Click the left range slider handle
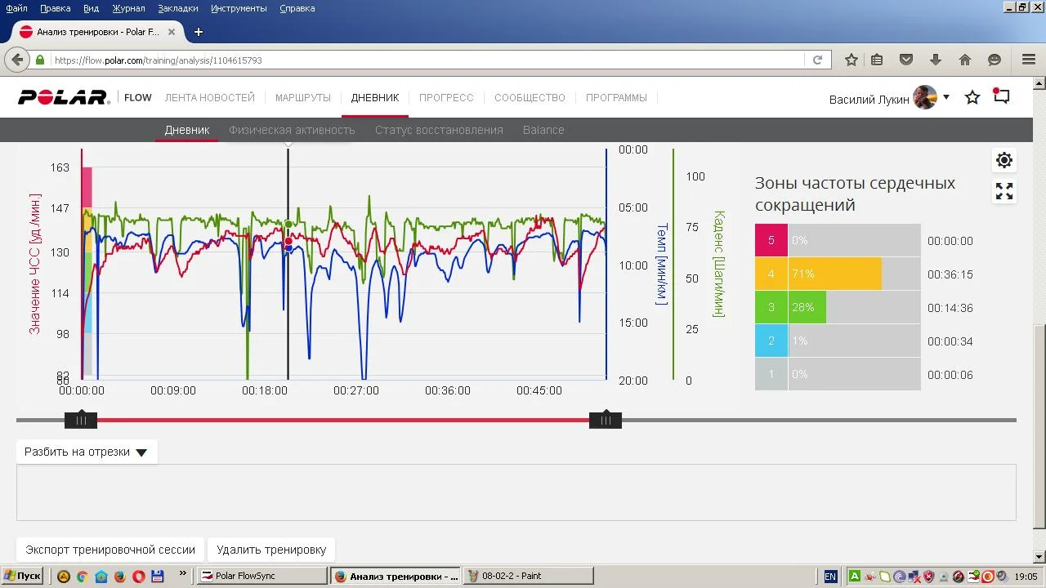The height and width of the screenshot is (588, 1046). click(81, 420)
